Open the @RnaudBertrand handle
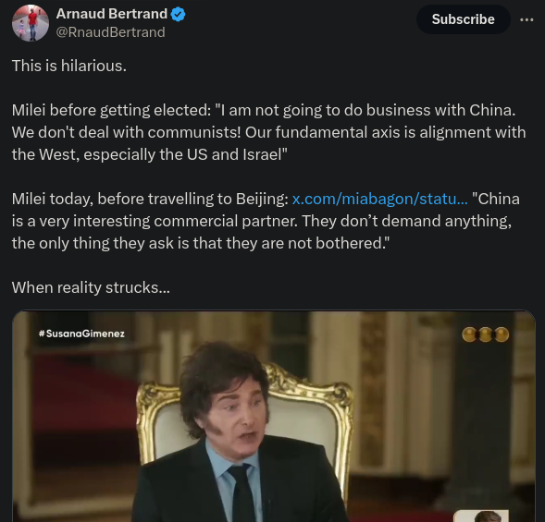This screenshot has width=545, height=522. [110, 32]
